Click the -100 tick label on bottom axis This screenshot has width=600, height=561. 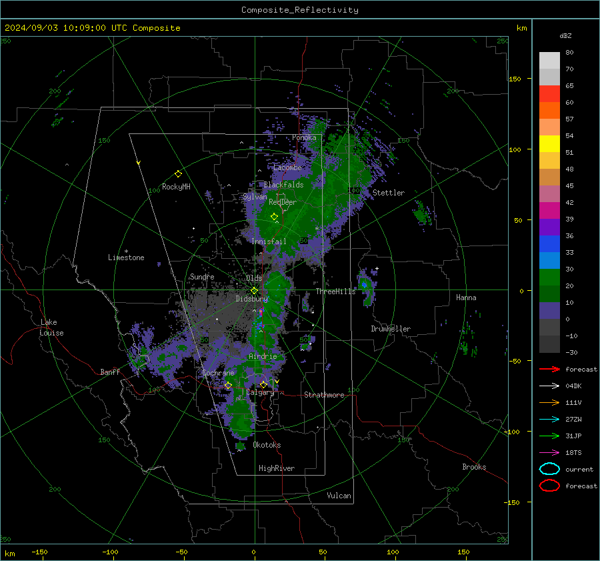tap(110, 552)
